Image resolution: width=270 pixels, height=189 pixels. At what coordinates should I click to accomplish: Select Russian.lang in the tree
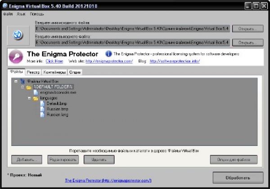pyautogui.click(x=57, y=114)
